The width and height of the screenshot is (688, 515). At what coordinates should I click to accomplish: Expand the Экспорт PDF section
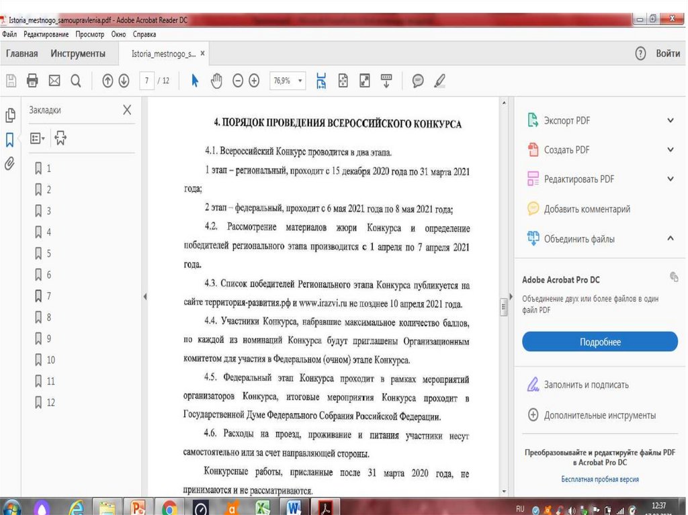click(x=670, y=121)
